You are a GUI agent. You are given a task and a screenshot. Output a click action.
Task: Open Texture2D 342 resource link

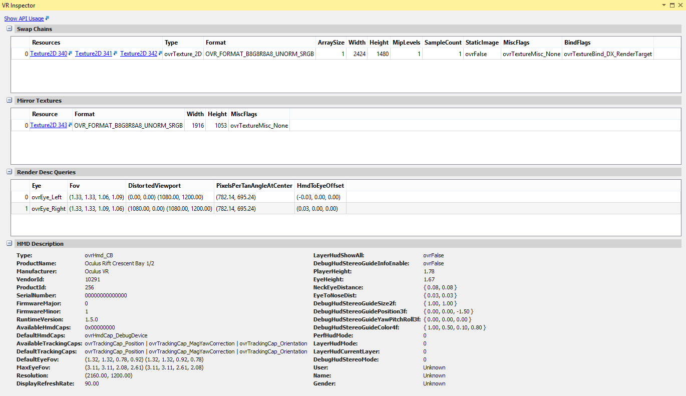pyautogui.click(x=138, y=54)
